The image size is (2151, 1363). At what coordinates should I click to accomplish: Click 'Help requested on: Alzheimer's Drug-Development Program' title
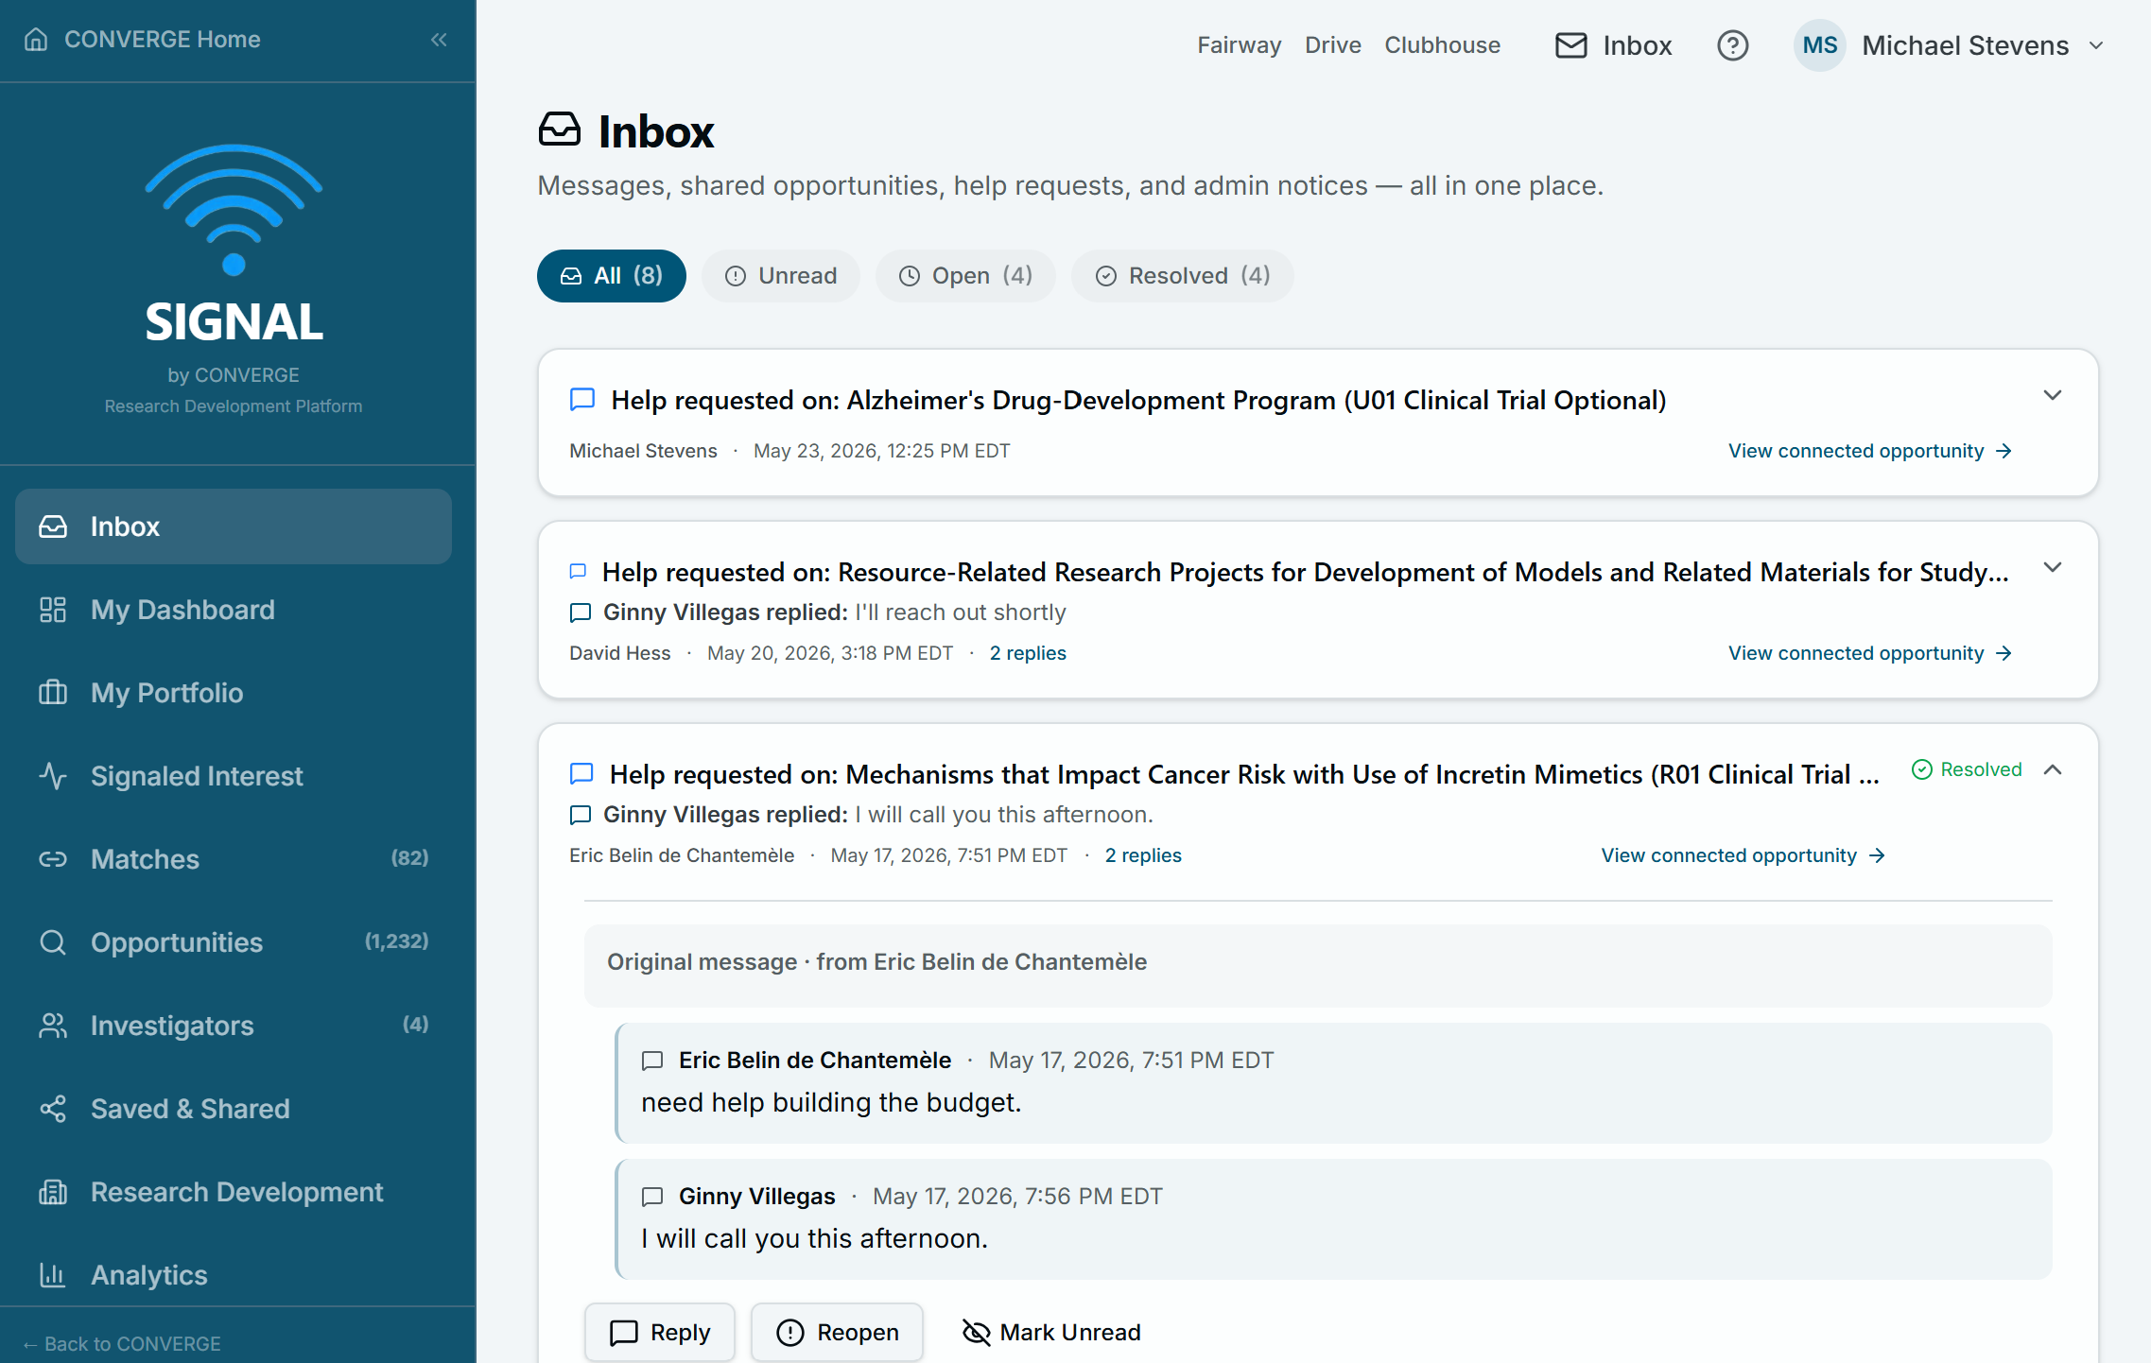[x=1138, y=400]
